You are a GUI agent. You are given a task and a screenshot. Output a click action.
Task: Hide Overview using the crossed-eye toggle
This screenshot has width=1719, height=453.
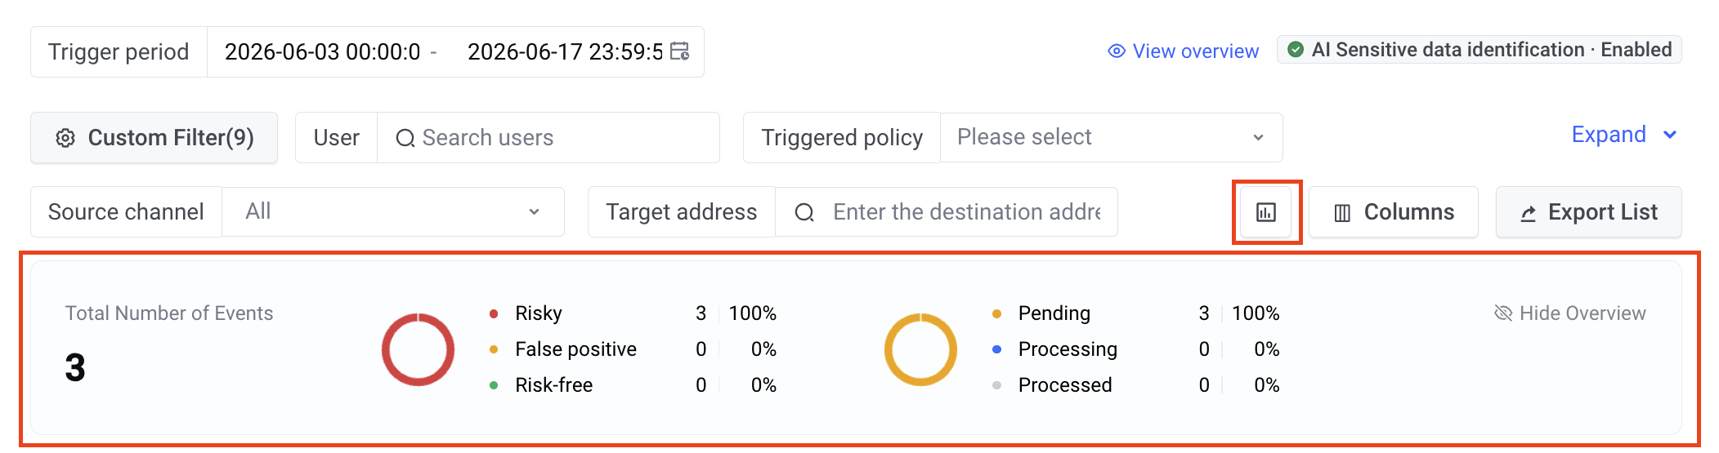[x=1569, y=313]
